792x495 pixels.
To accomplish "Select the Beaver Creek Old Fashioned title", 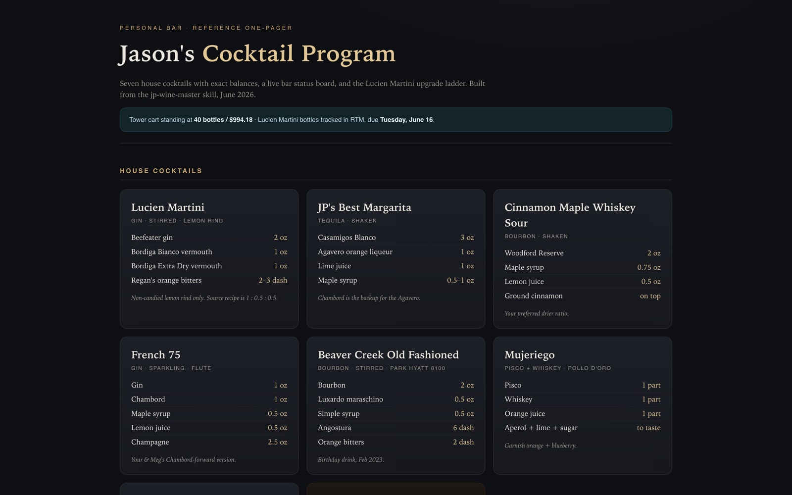I will coord(388,355).
